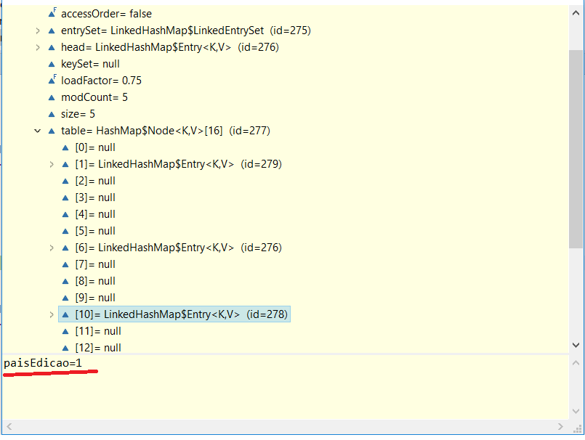Screen dimensions: 585x440
Task: Expand the entrySet LinkedEntrySet node
Action: 38,30
